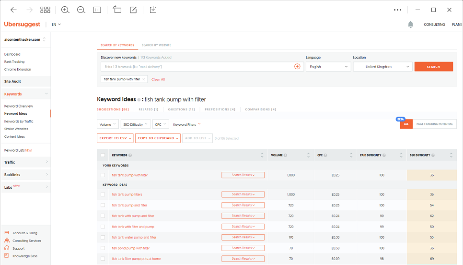
Task: Open the Volume column help icon
Action: pos(285,155)
